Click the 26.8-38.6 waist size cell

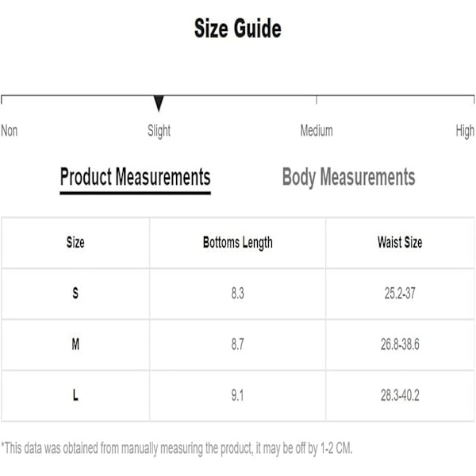tap(400, 344)
